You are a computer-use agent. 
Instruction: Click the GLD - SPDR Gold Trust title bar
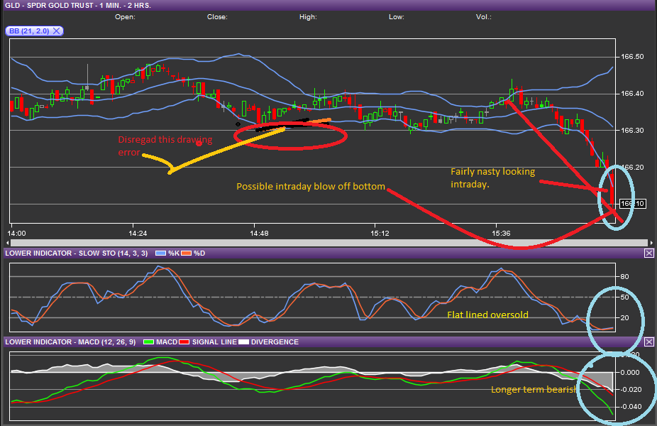(78, 5)
